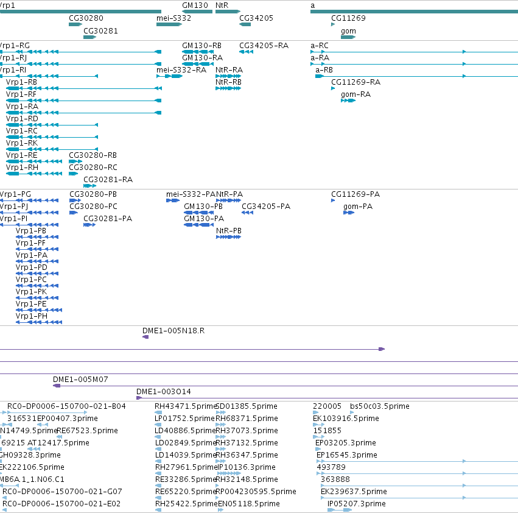
Task: Select EST RC0-DP0006-150700-021-B04
Action: pyautogui.click(x=66, y=406)
